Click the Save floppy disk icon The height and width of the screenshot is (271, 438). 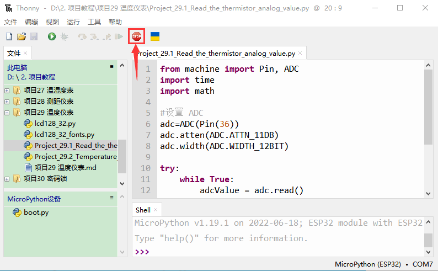(33, 36)
